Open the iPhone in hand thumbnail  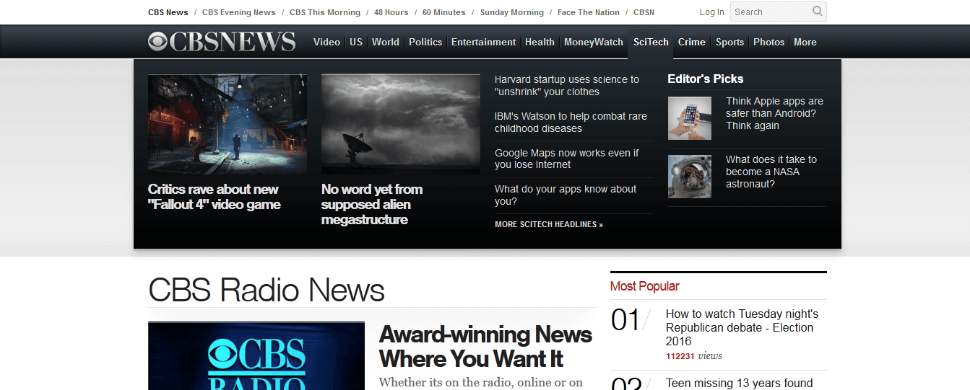click(689, 118)
